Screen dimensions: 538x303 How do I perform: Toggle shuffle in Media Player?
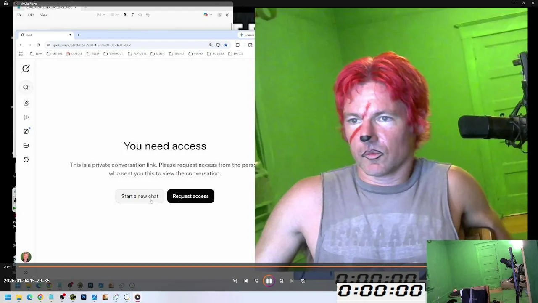235,281
